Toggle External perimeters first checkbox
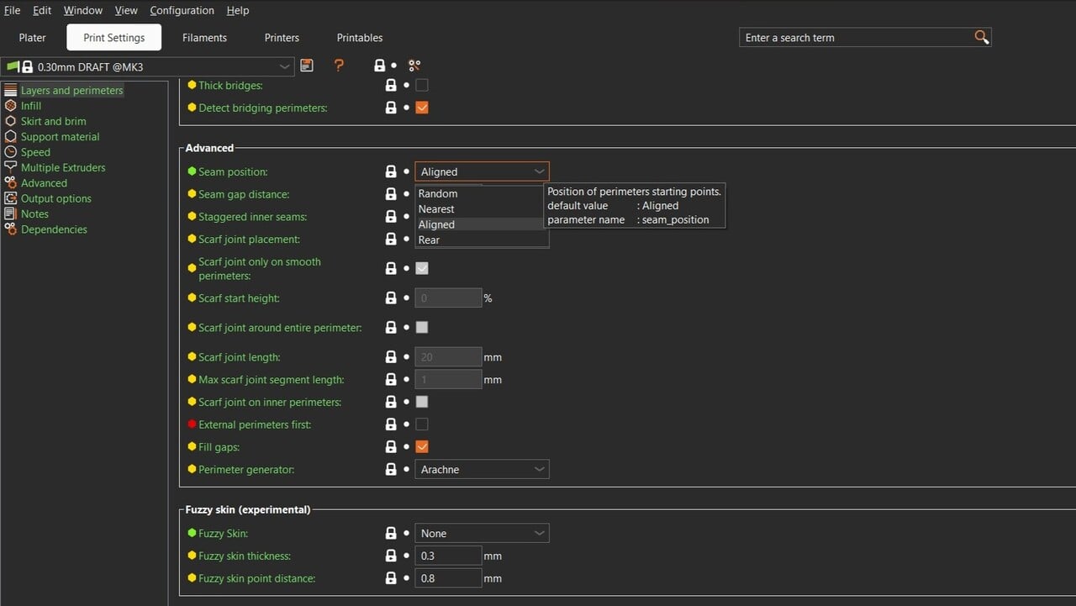Viewport: 1076px width, 606px height. 422,424
